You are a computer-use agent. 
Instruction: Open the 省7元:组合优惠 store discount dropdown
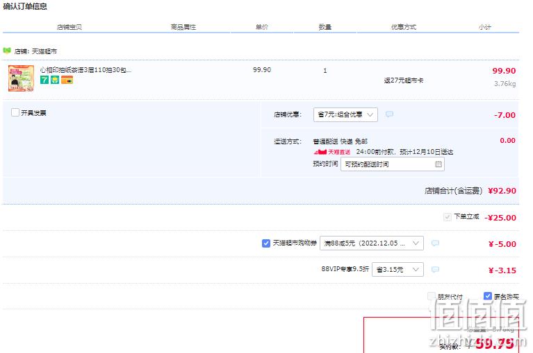tap(345, 114)
